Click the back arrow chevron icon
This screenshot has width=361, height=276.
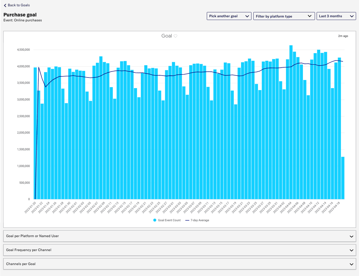tap(5, 5)
